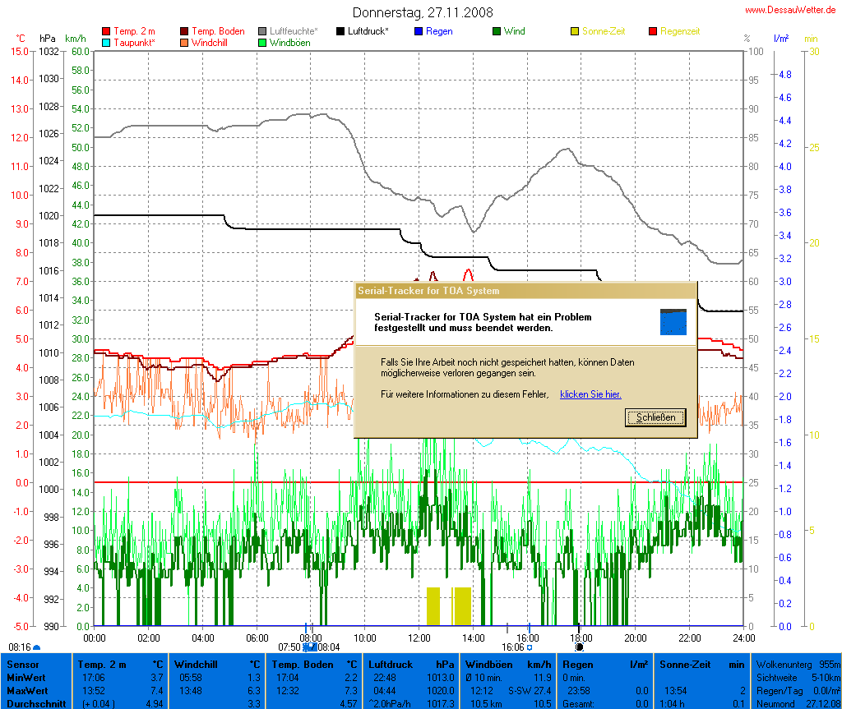The height and width of the screenshot is (709, 842).
Task: Click the orange Windchill legend swatch
Action: 183,42
